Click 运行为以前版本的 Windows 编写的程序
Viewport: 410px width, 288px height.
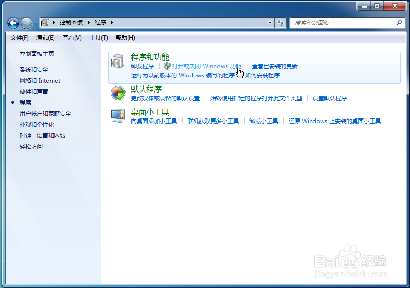coord(183,75)
